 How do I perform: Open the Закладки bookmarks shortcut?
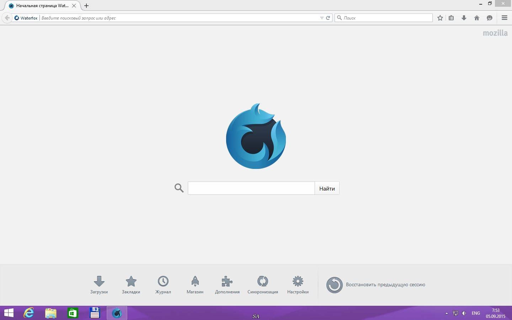pyautogui.click(x=131, y=285)
